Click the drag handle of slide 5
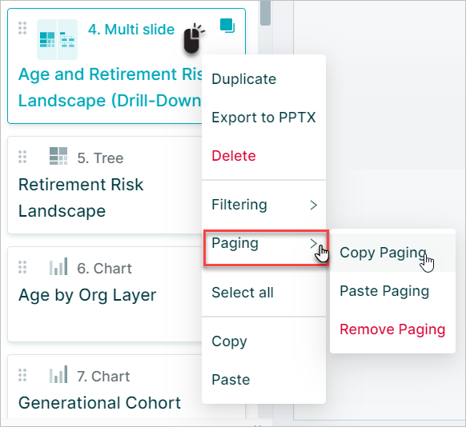466x427 pixels. coord(22,157)
